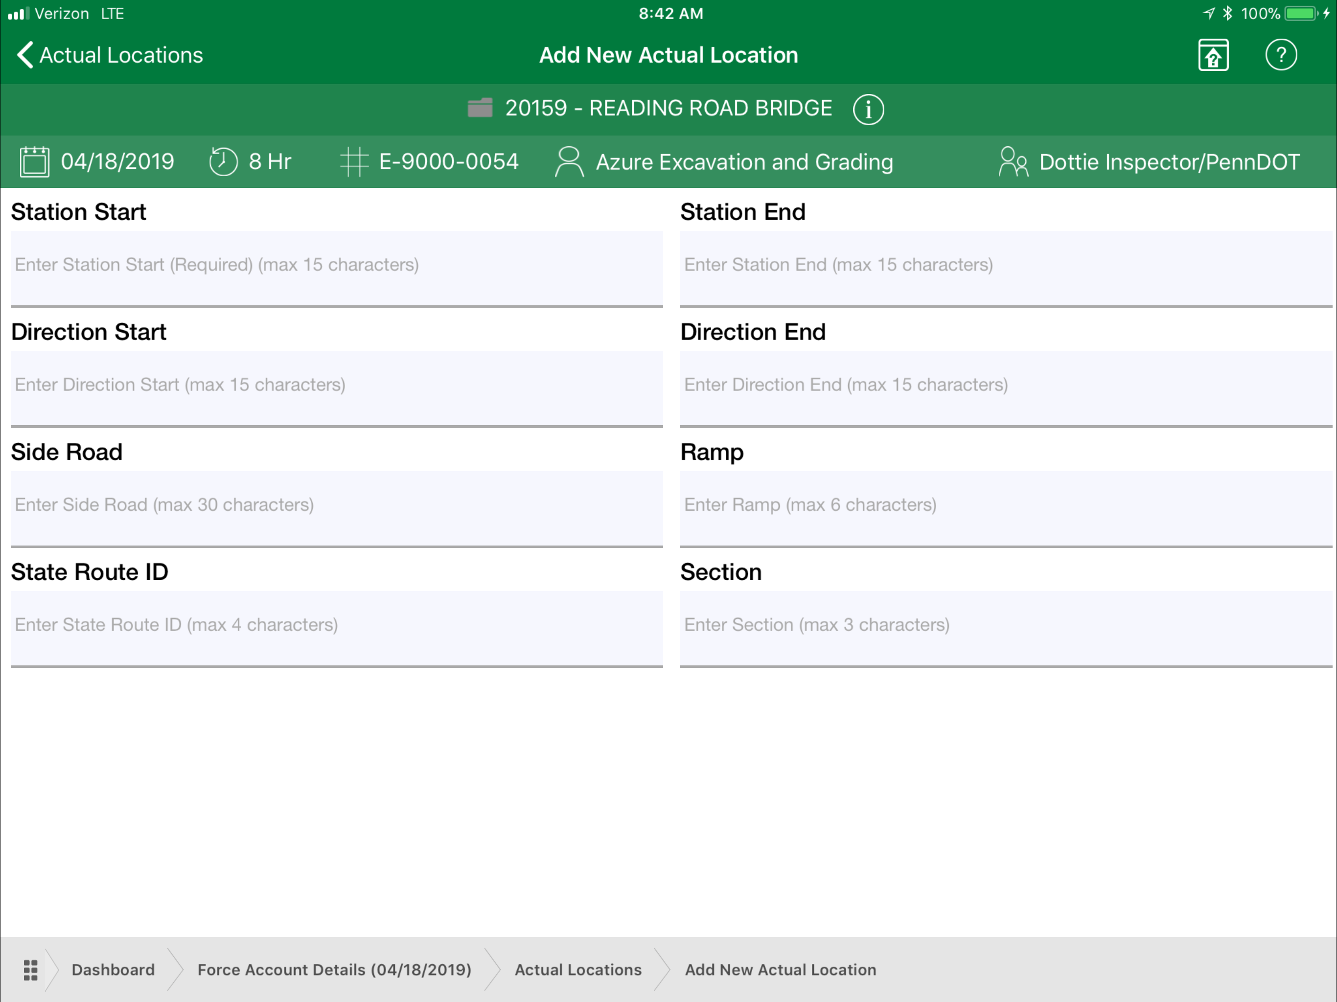Open the bottom grid menu icon
Screen dimensions: 1337x1002
[30, 969]
